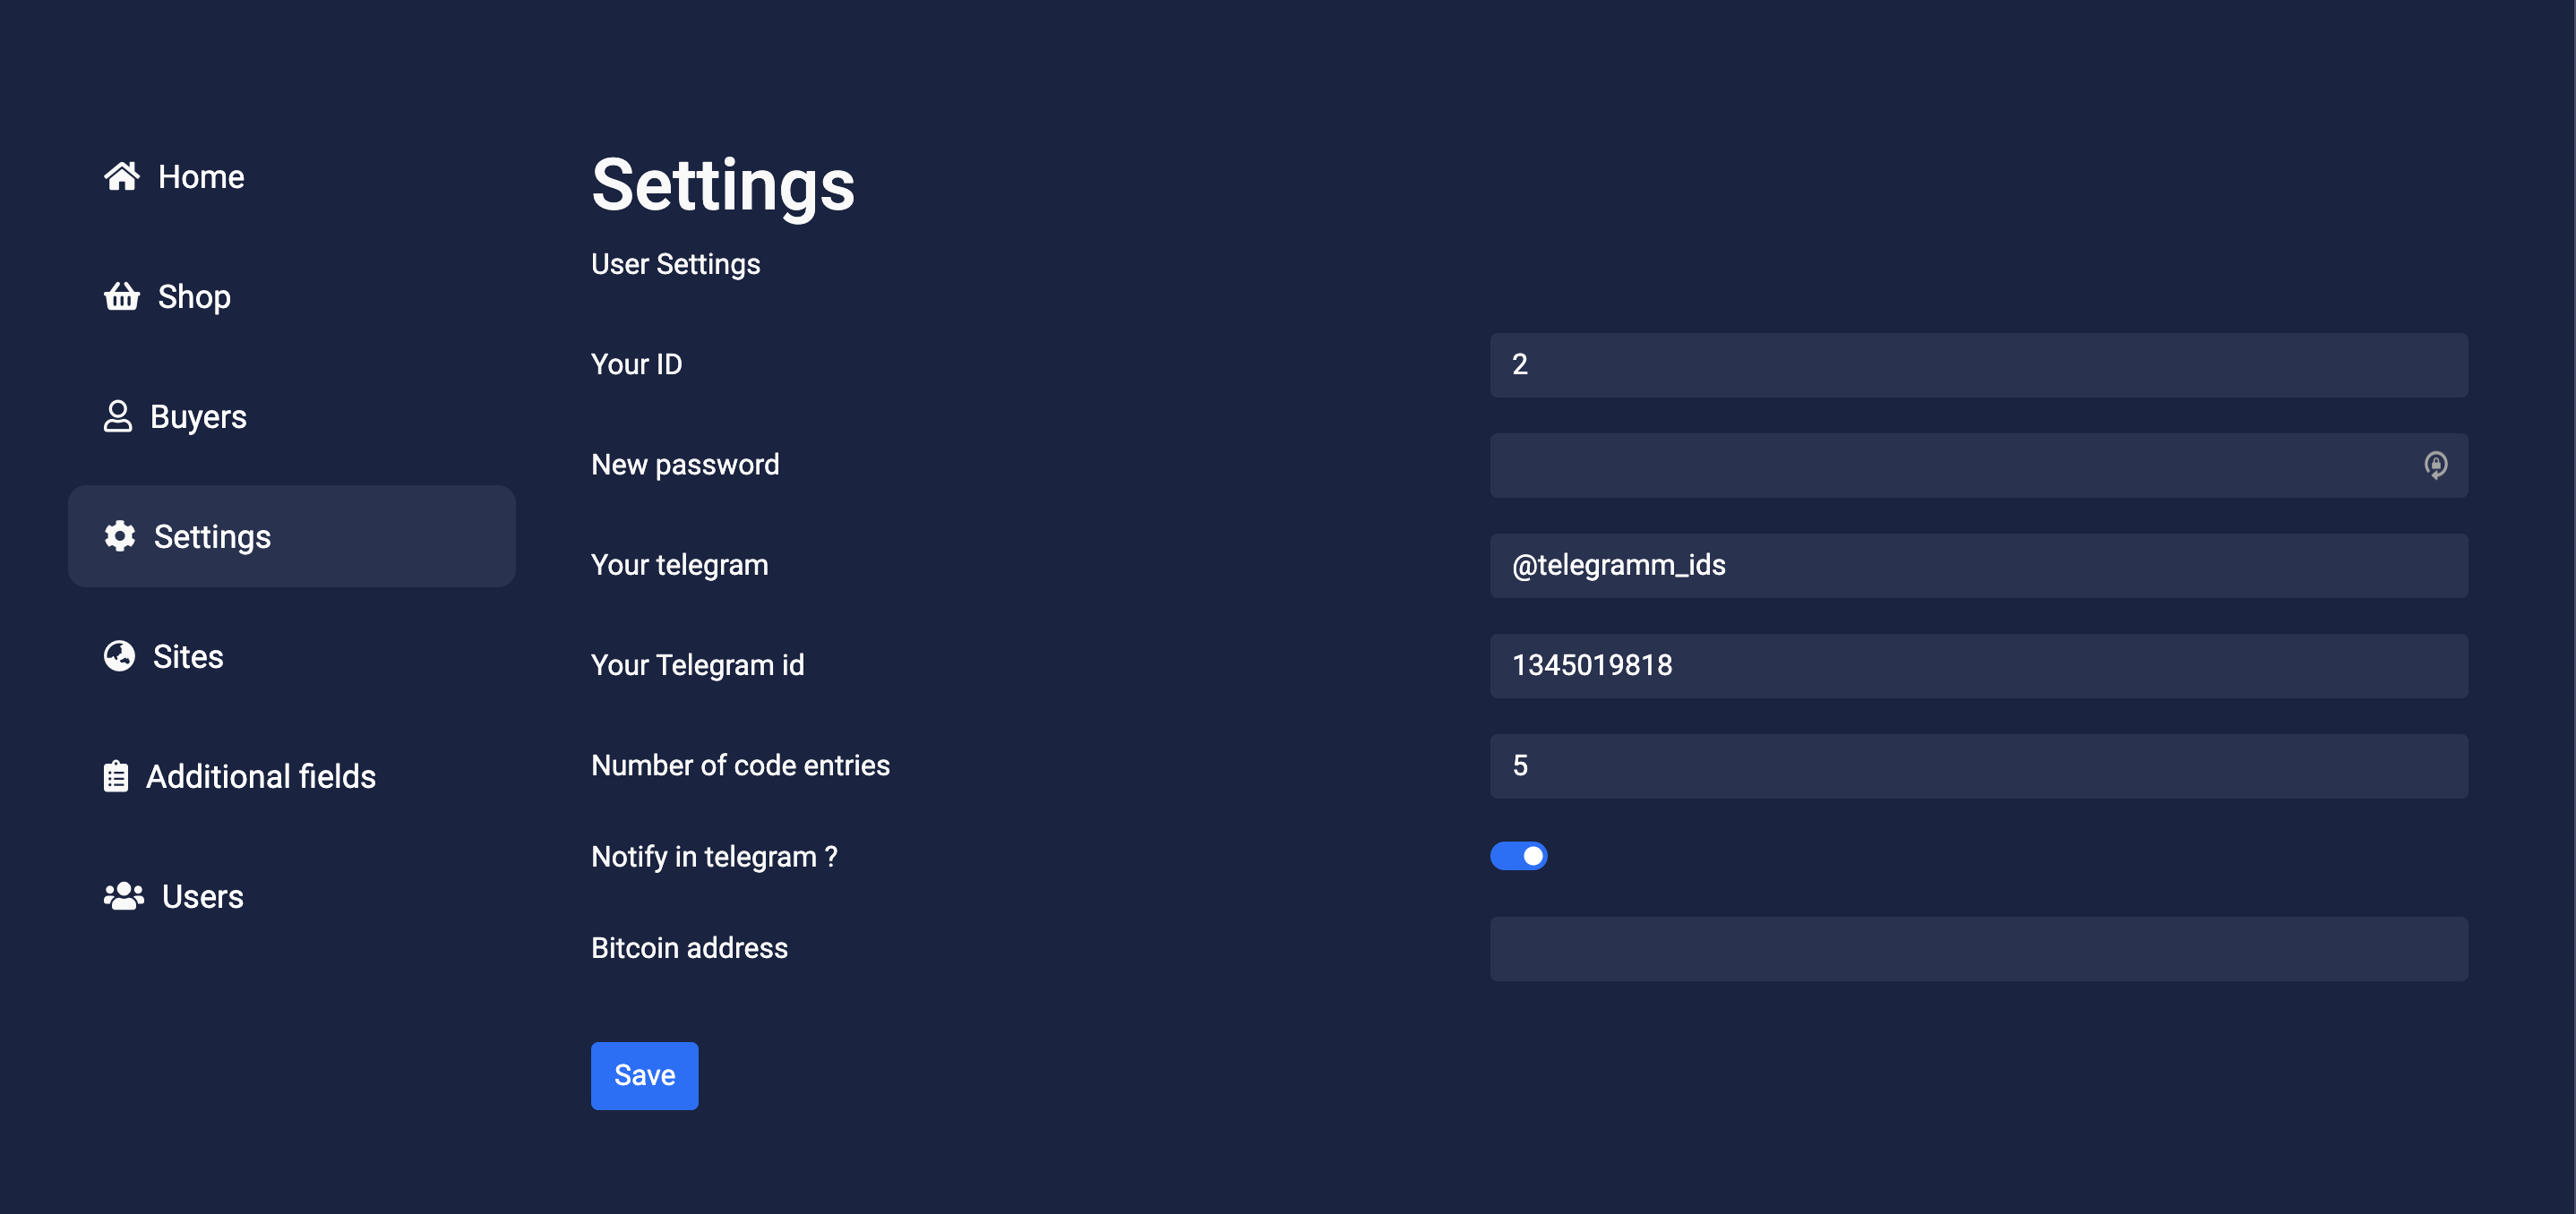Focus the New password field
2576x1214 pixels.
(1950, 465)
